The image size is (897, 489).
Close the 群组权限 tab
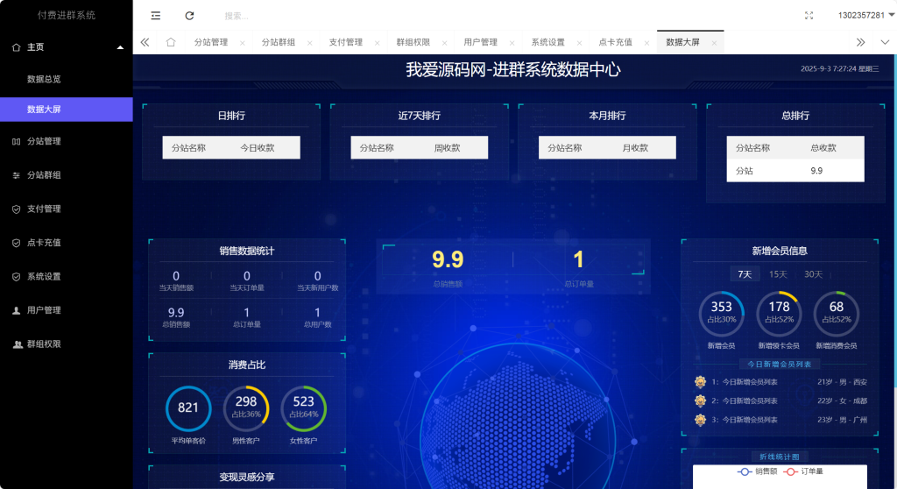(x=444, y=43)
